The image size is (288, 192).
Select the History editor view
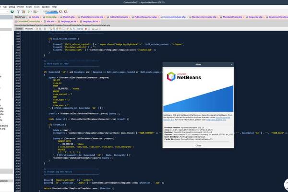pyautogui.click(x=29, y=29)
